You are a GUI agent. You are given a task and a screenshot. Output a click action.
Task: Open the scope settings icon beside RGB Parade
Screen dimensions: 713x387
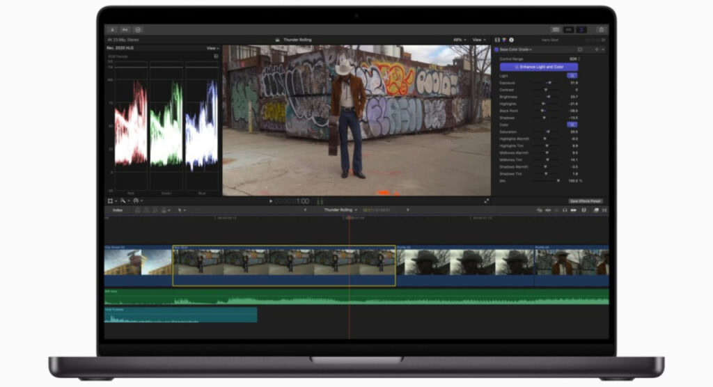[x=216, y=56]
